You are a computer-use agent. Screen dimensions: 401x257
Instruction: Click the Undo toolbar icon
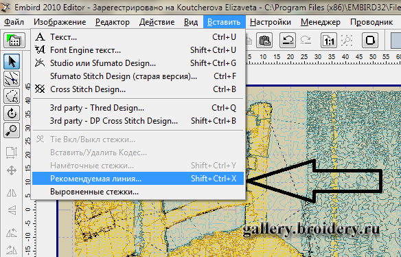288,40
